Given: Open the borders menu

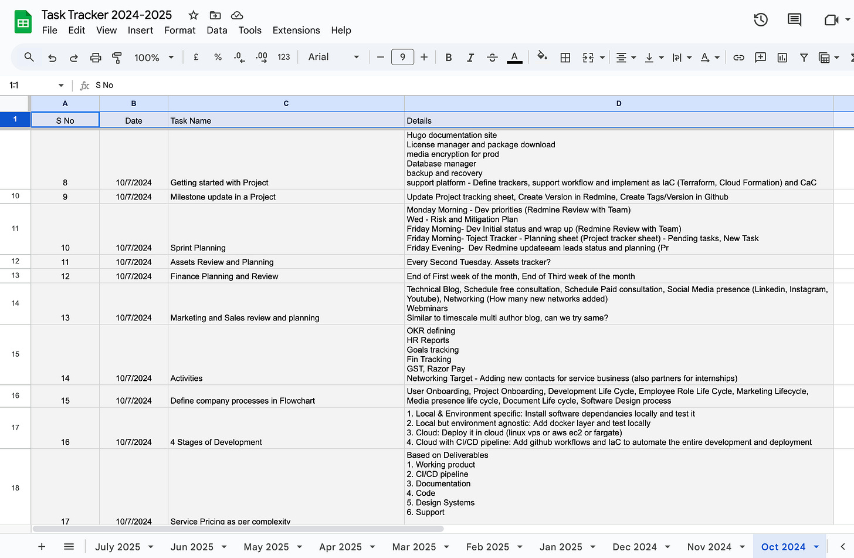Looking at the screenshot, I should (x=565, y=58).
